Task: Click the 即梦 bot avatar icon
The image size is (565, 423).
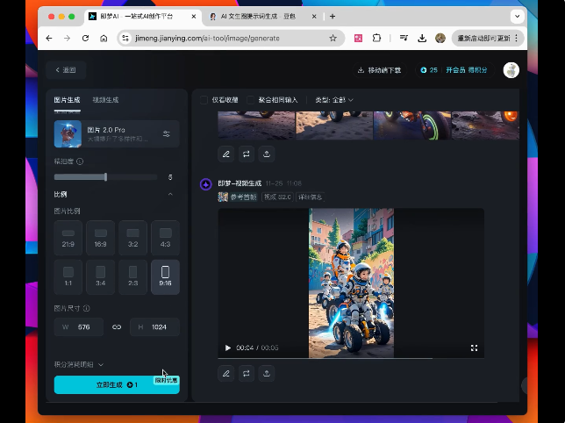Action: 206,184
